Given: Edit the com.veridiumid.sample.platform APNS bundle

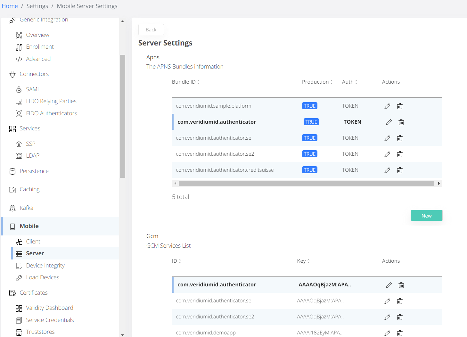Looking at the screenshot, I should (387, 106).
